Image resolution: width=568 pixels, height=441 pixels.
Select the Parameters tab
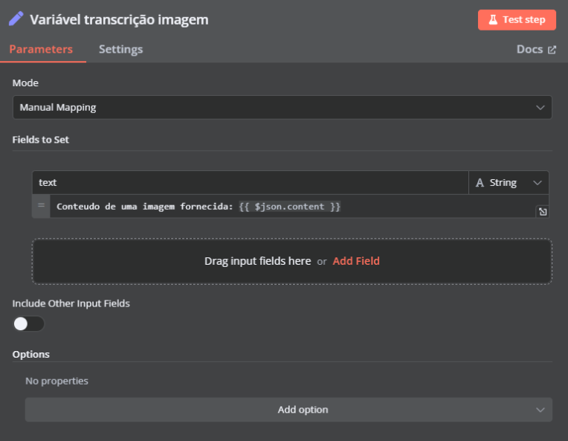click(41, 49)
